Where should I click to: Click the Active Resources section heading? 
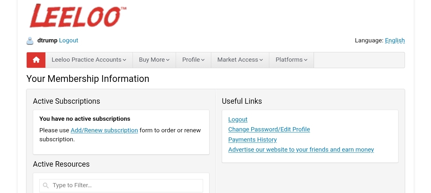61,164
